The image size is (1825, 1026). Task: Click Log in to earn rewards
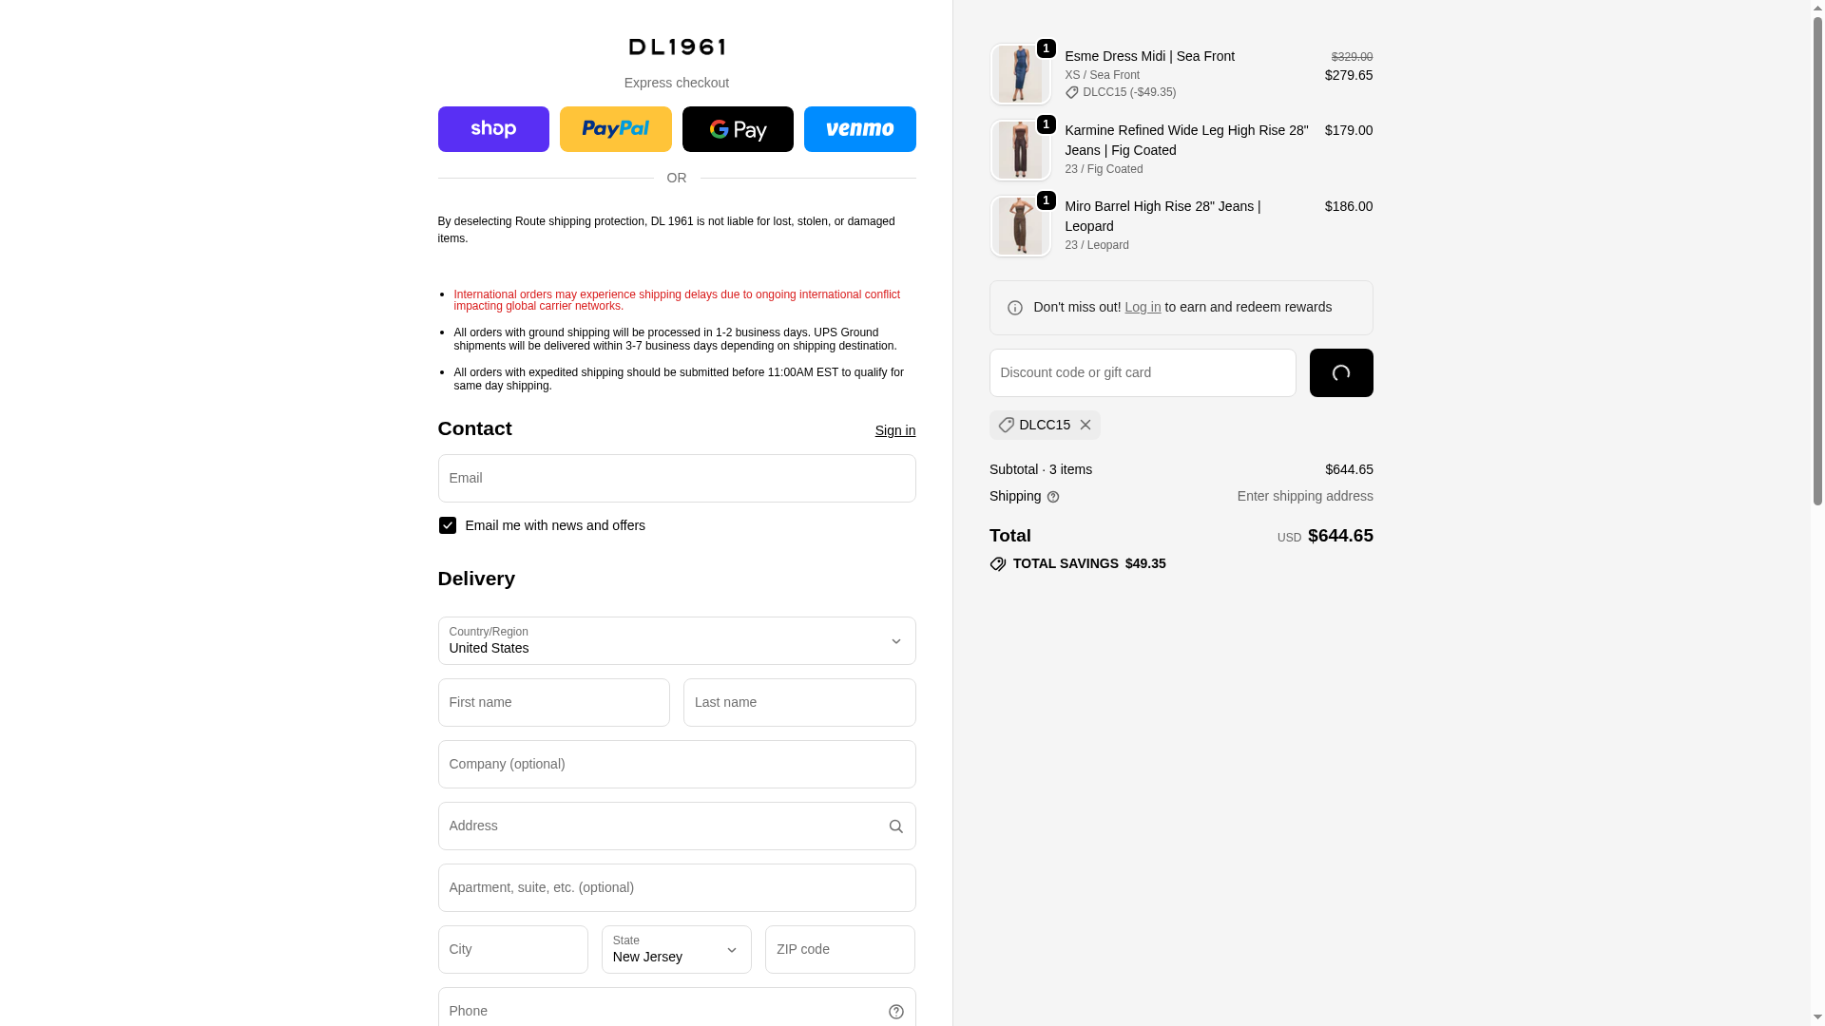(x=1143, y=307)
